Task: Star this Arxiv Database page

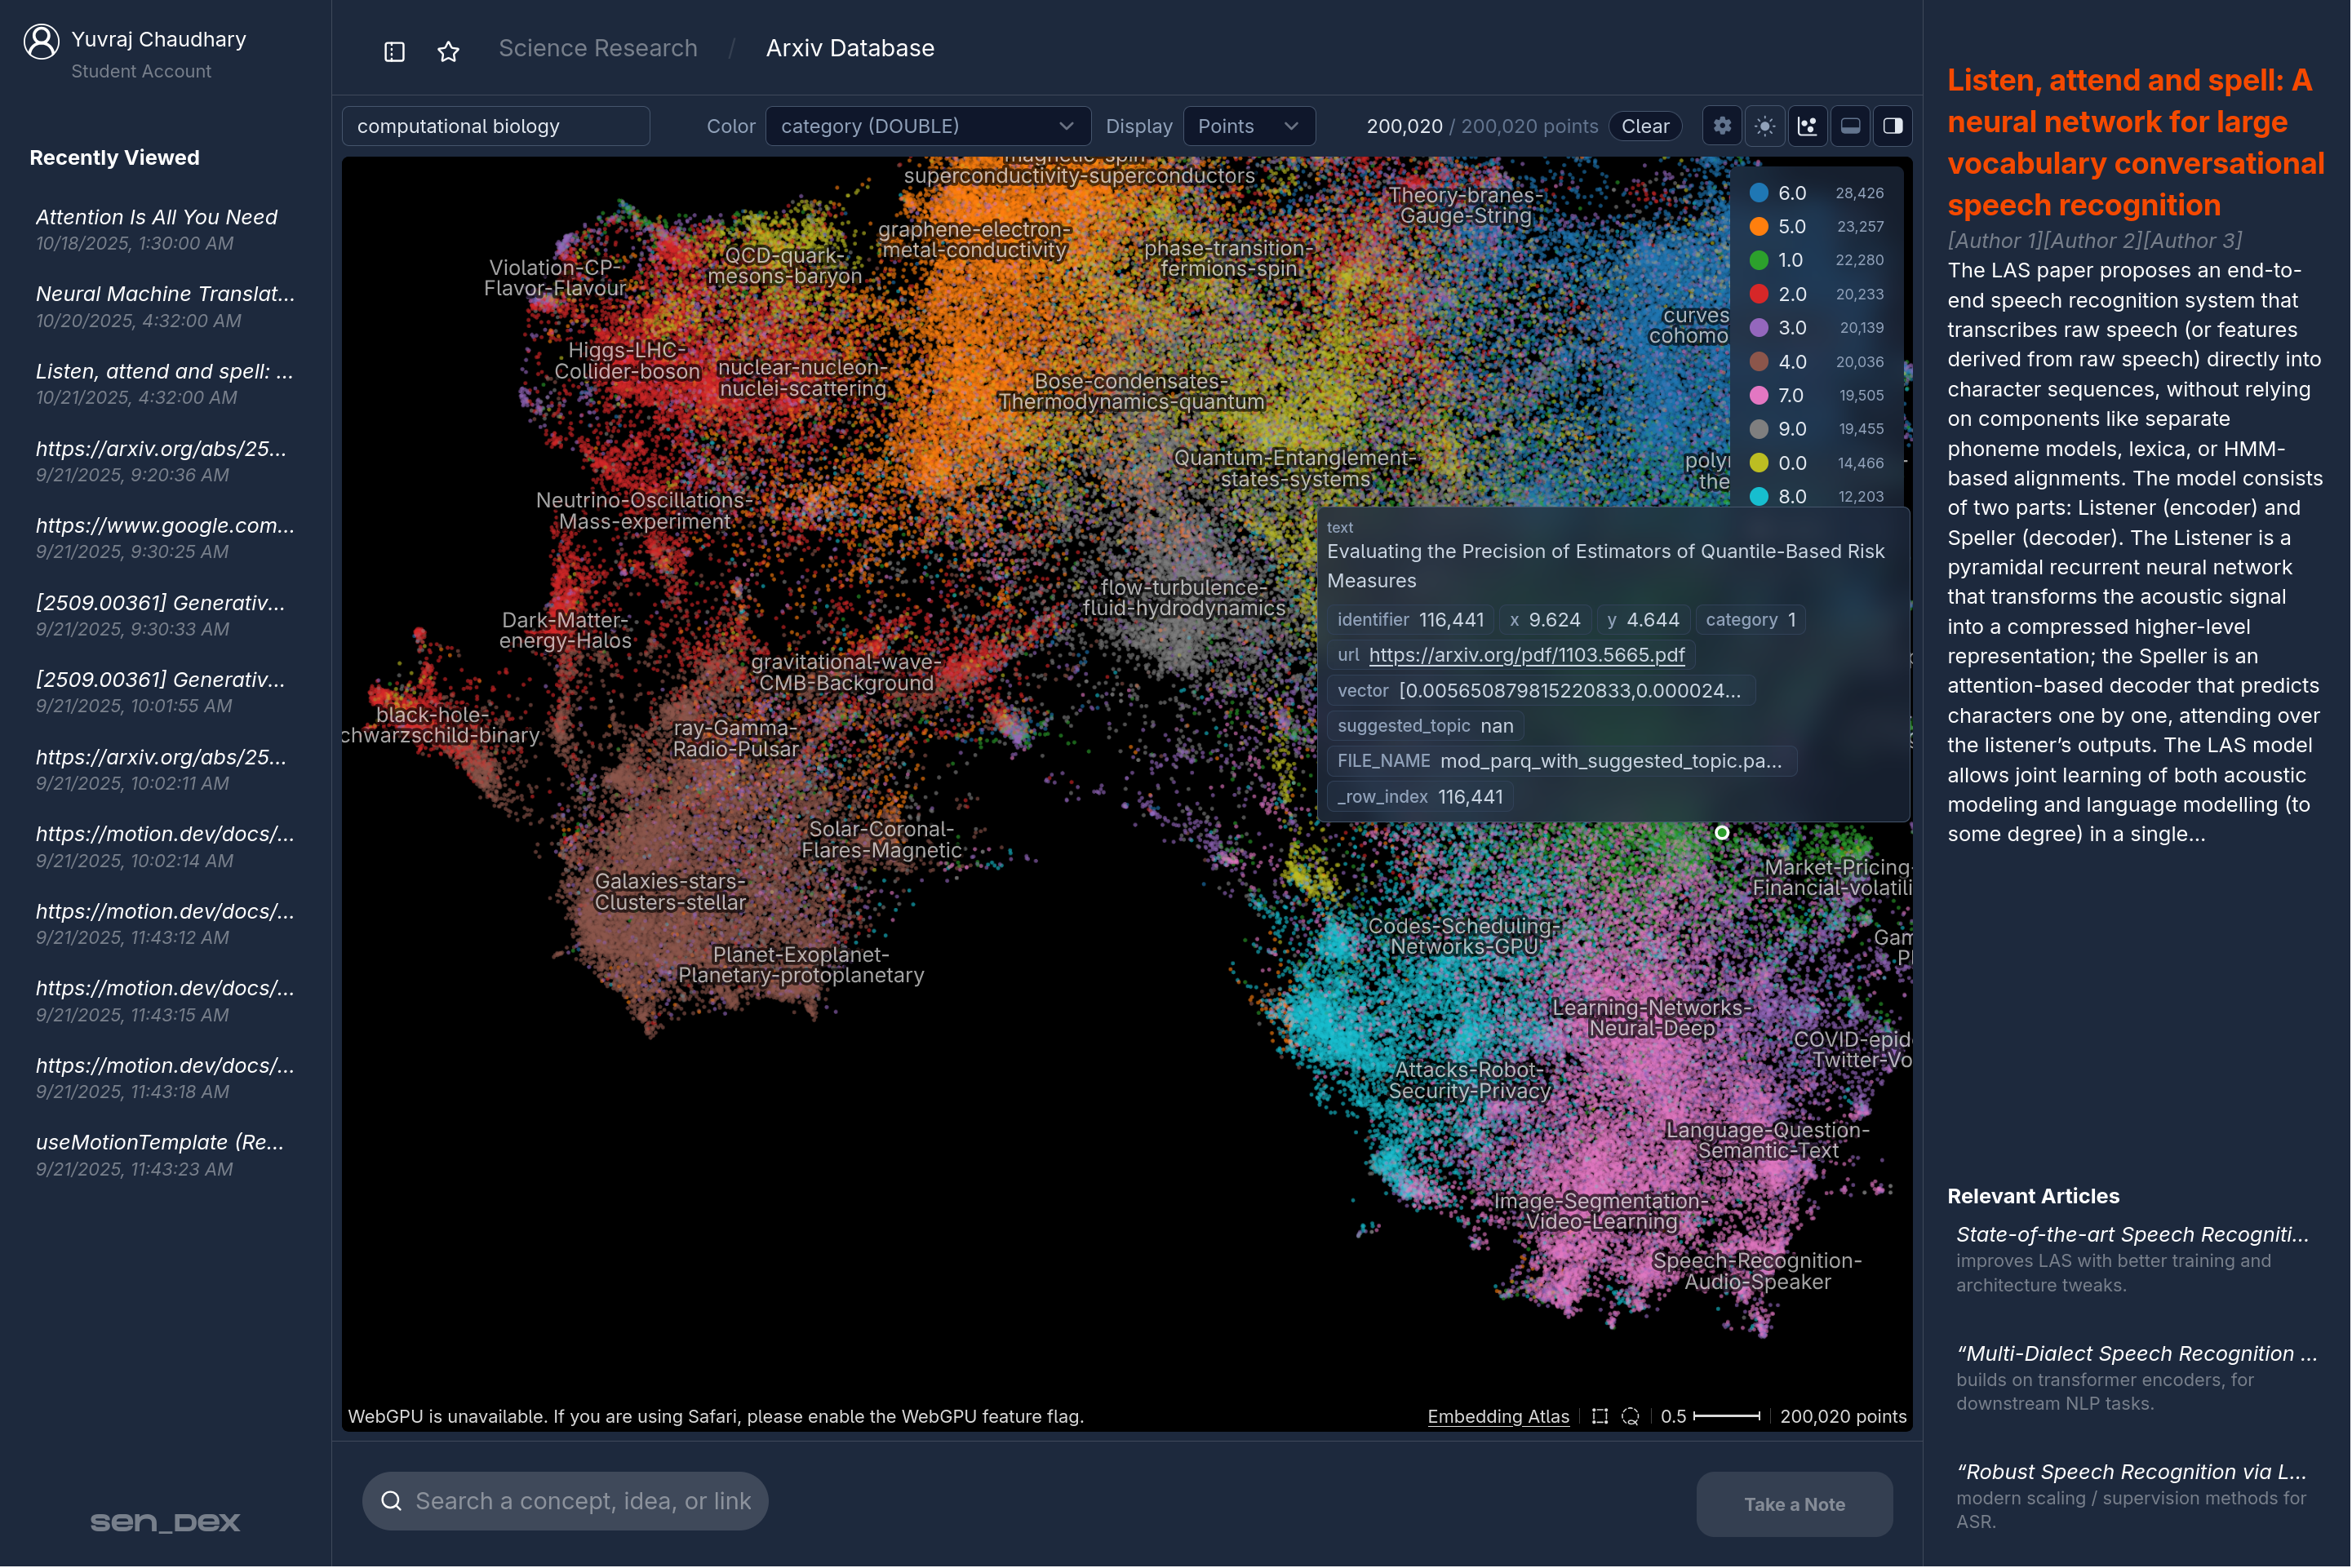Action: (x=448, y=51)
